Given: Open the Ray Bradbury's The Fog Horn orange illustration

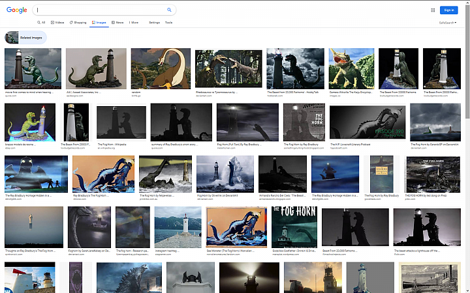Looking at the screenshot, I should pos(103,174).
